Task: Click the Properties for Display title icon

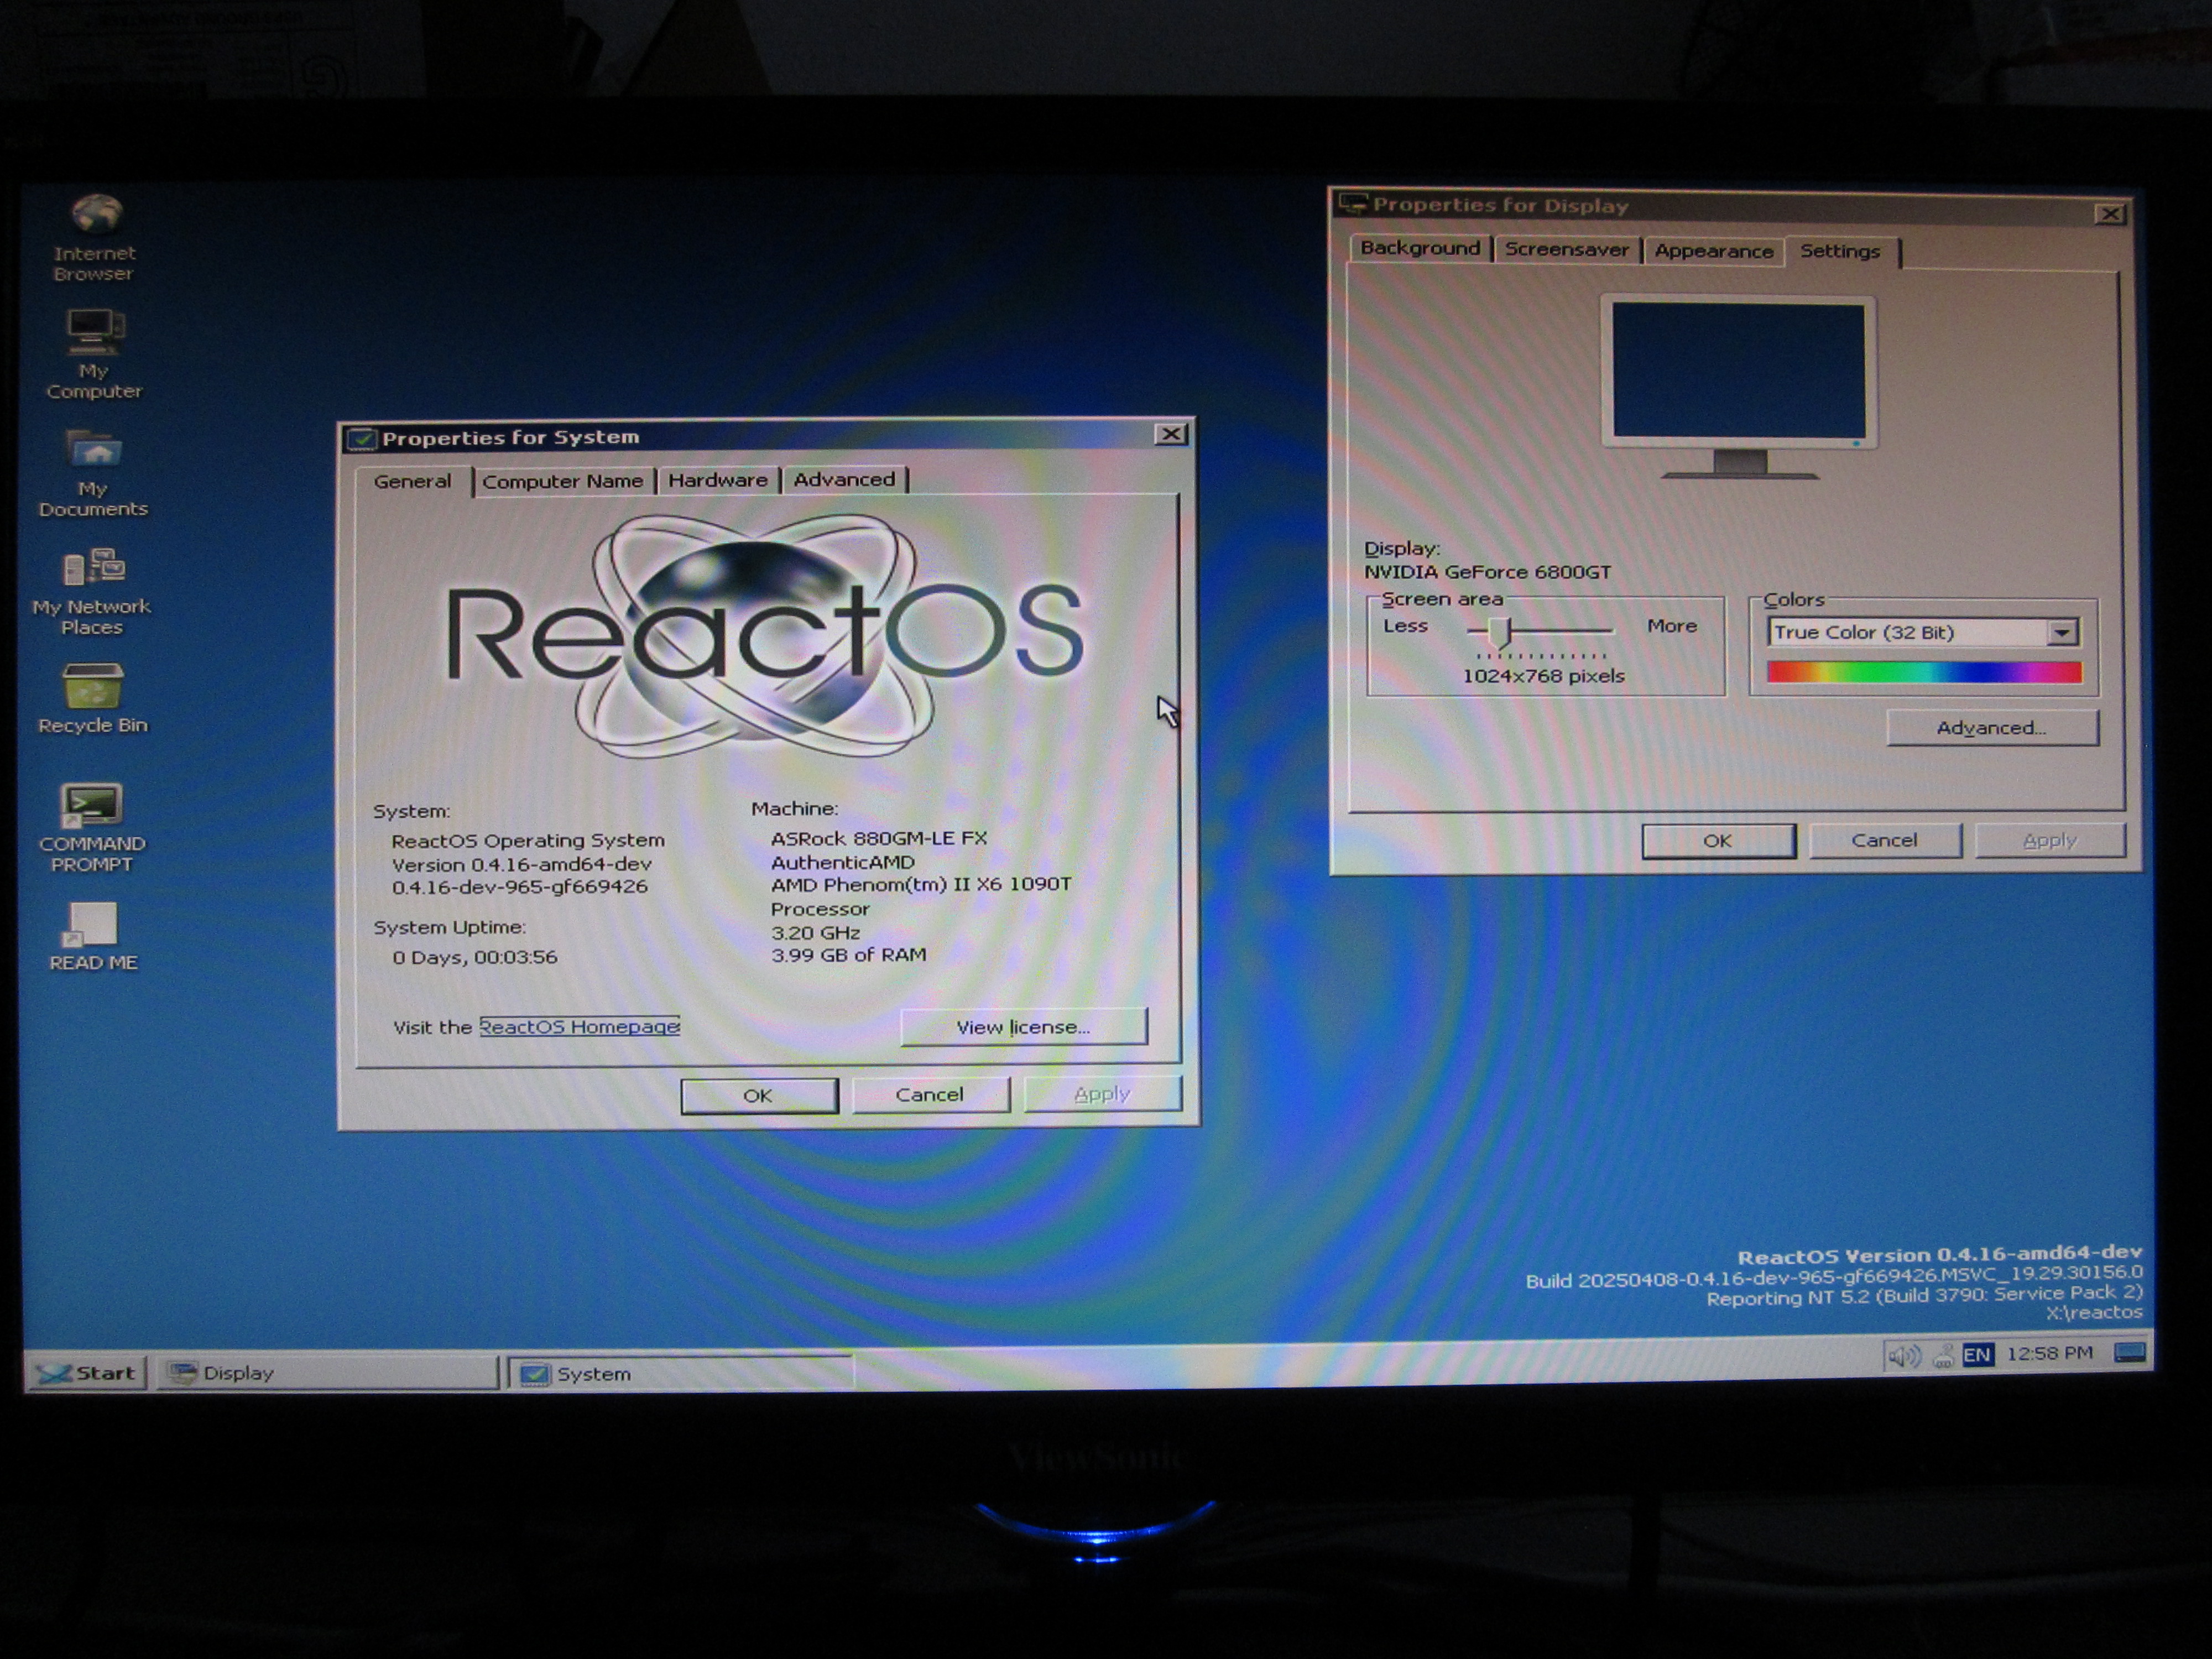Action: pos(1353,204)
